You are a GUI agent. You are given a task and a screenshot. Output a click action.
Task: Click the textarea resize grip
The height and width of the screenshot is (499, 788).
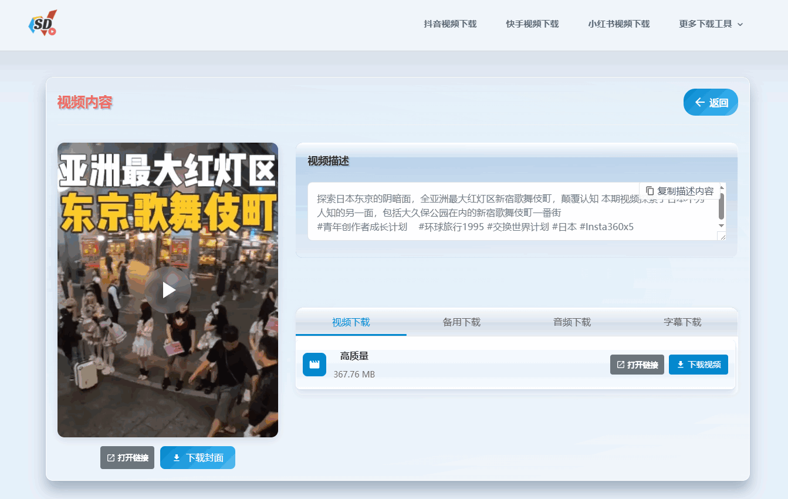click(721, 236)
